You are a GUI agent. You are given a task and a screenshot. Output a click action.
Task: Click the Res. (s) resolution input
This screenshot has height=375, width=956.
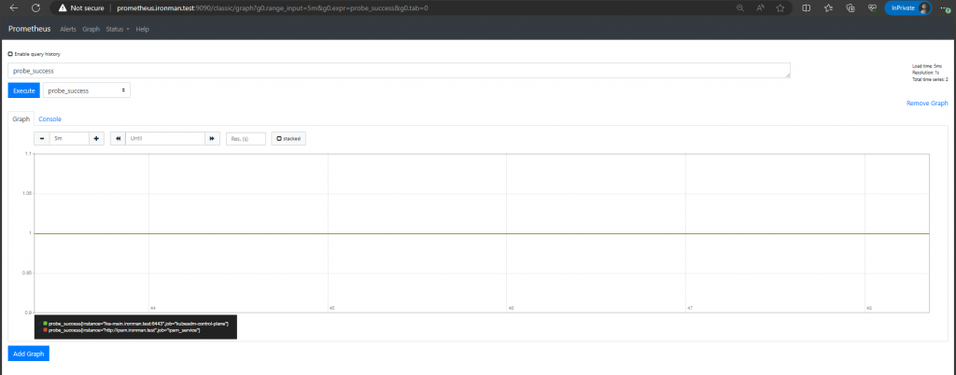point(246,139)
